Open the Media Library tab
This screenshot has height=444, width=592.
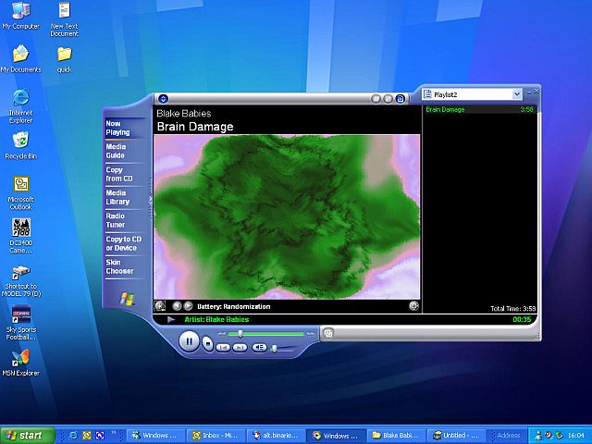pos(117,197)
